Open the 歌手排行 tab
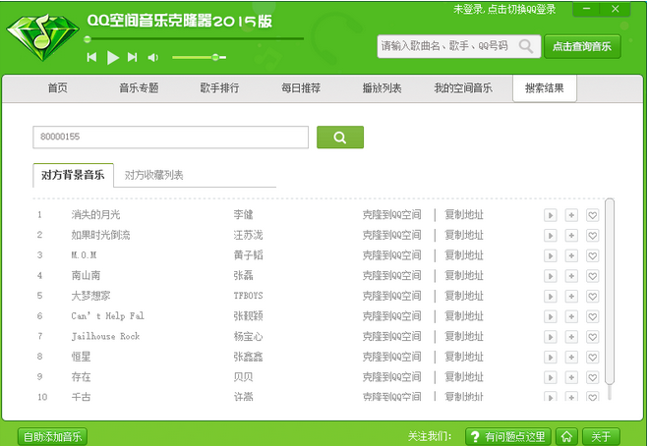 click(x=219, y=88)
